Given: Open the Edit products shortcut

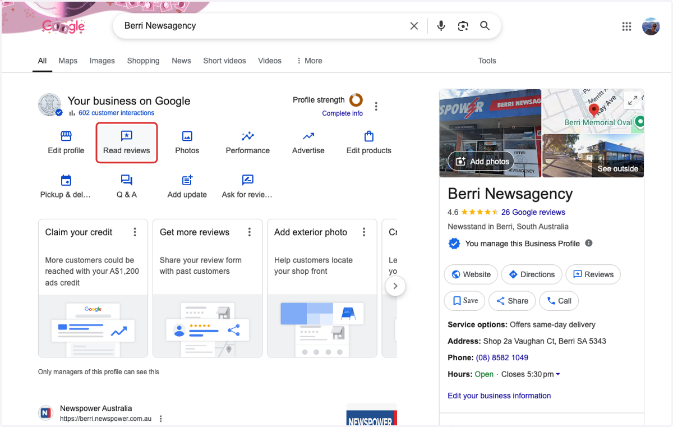Looking at the screenshot, I should 369,143.
